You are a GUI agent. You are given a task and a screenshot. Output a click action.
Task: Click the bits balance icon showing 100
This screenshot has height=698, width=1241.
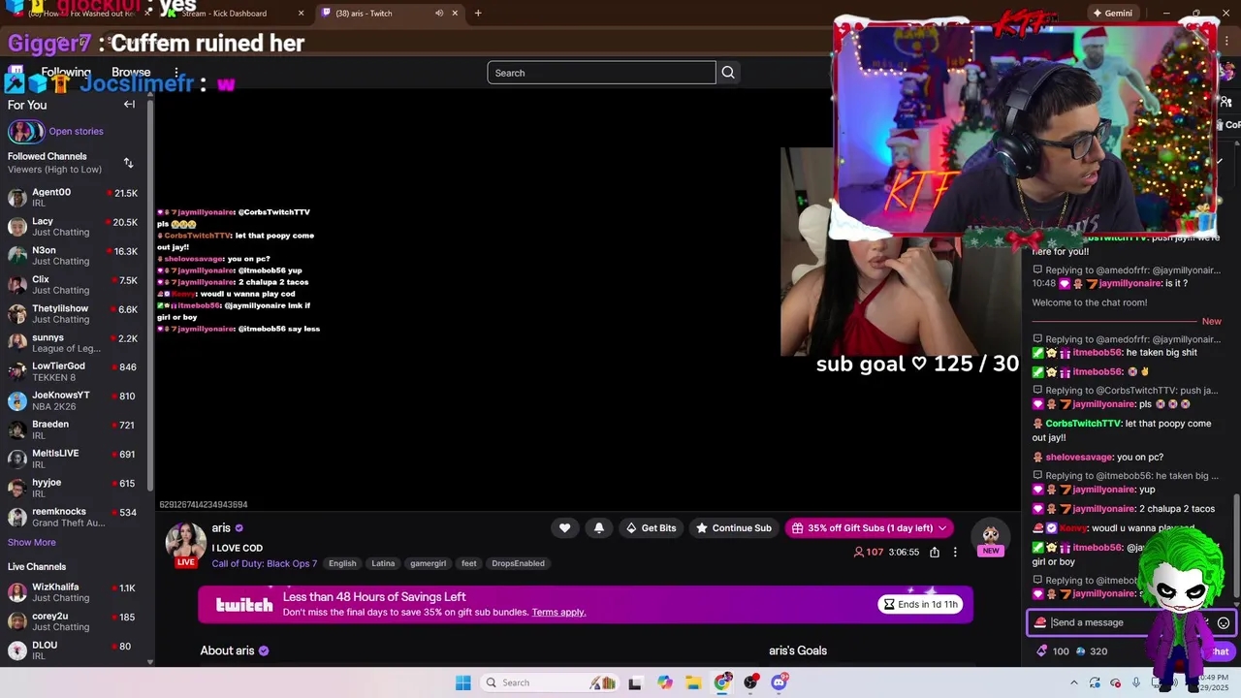pos(1042,651)
